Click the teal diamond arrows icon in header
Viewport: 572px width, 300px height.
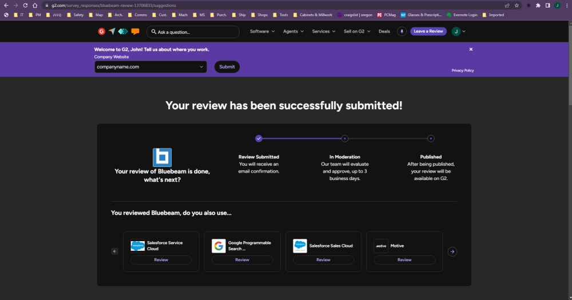pyautogui.click(x=123, y=31)
